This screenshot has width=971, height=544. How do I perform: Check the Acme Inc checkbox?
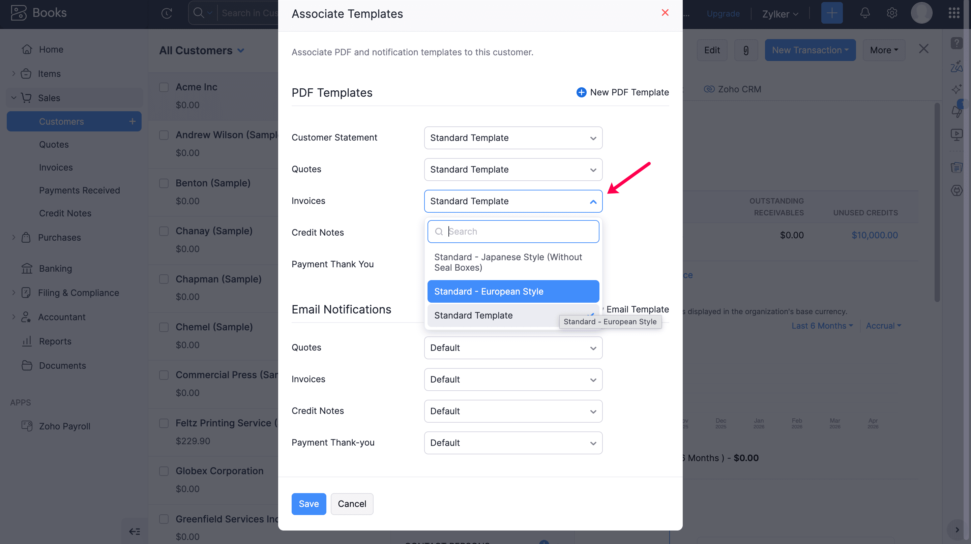pos(164,87)
